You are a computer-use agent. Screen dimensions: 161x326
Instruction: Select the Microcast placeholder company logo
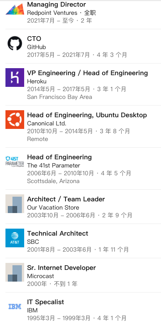[x=15, y=272]
